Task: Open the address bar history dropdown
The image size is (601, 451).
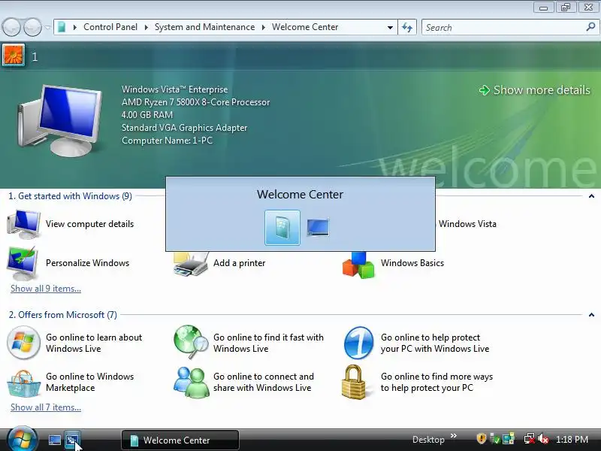Action: pos(390,27)
